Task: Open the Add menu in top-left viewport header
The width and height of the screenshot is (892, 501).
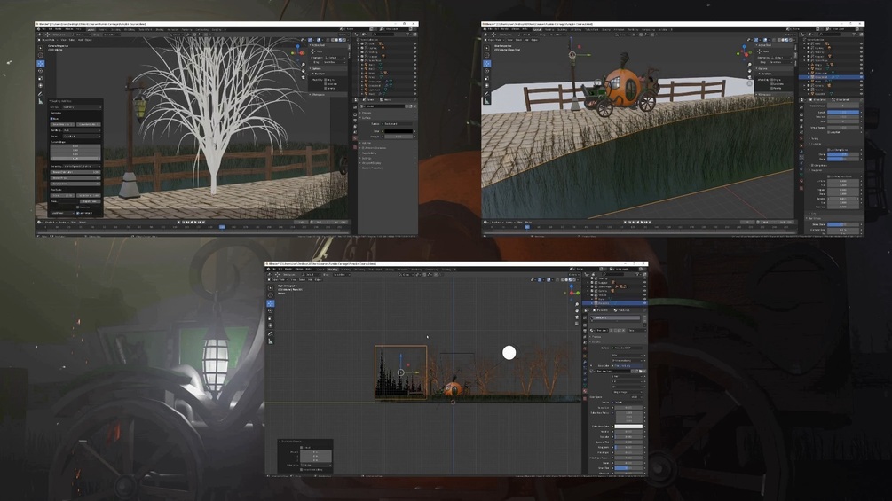Action: 80,40
